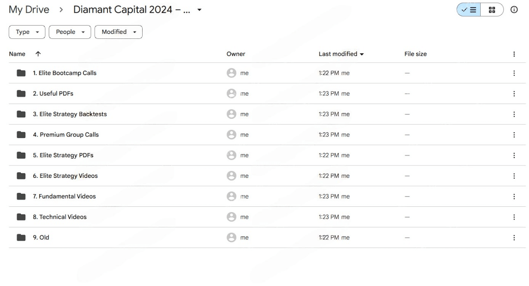
Task: Open the Elite Strategy Videos folder
Action: point(69,176)
